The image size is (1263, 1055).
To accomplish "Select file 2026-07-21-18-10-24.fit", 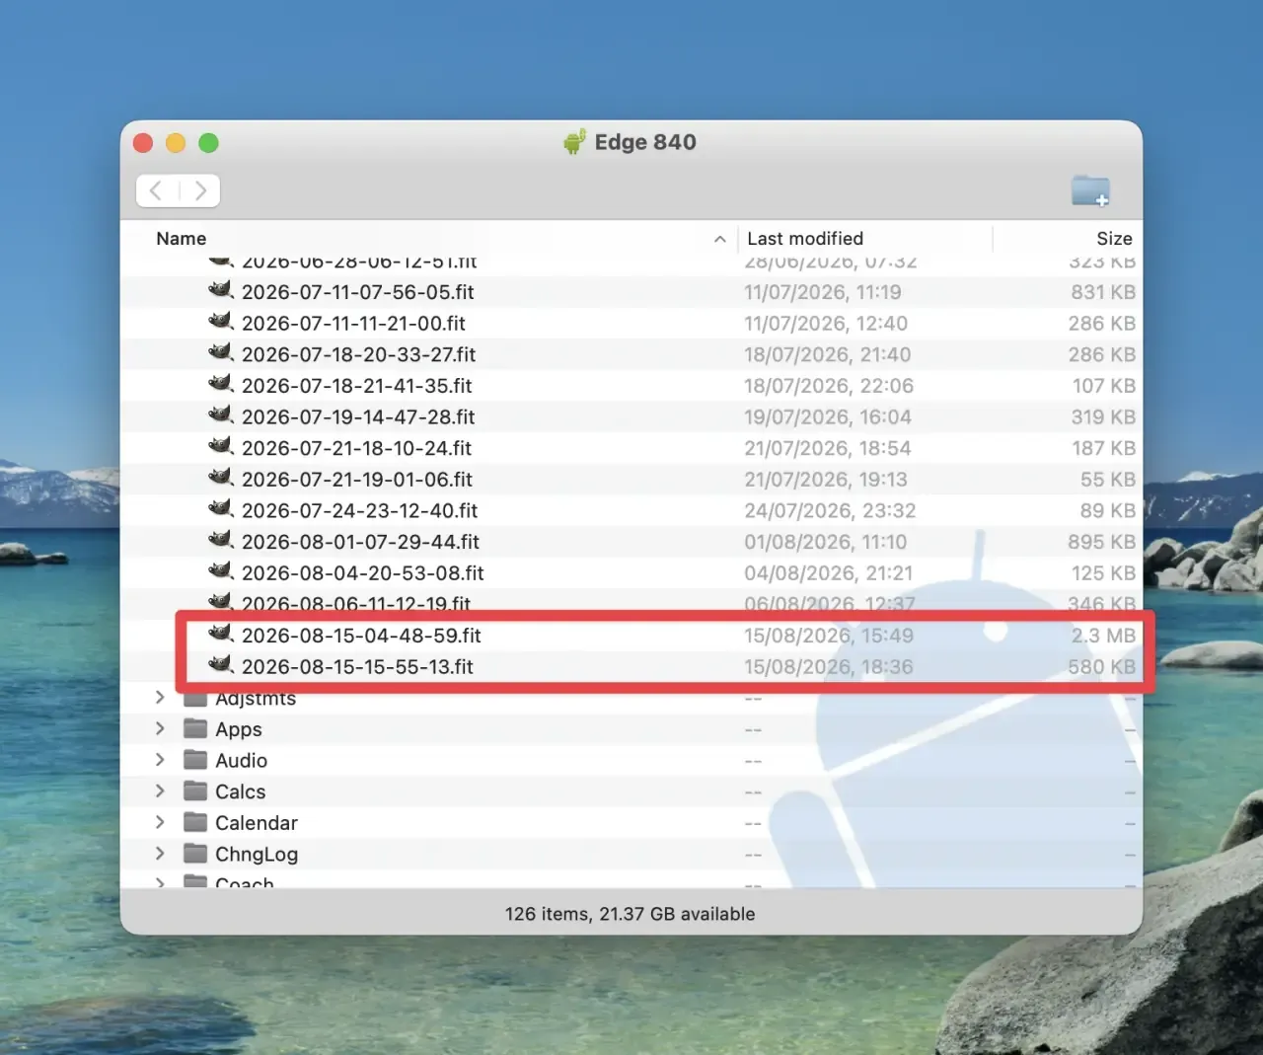I will tap(357, 448).
